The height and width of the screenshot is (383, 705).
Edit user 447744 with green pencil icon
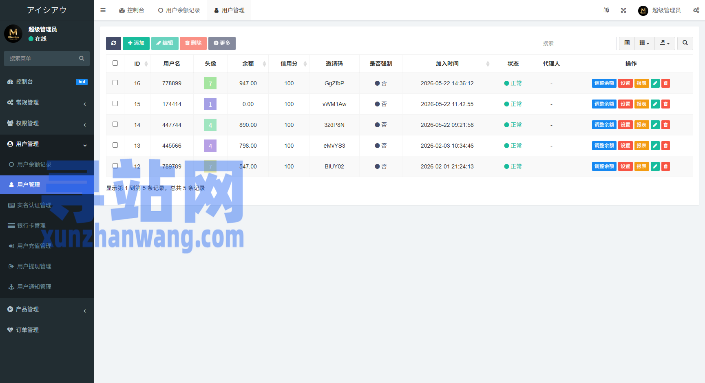pyautogui.click(x=655, y=125)
